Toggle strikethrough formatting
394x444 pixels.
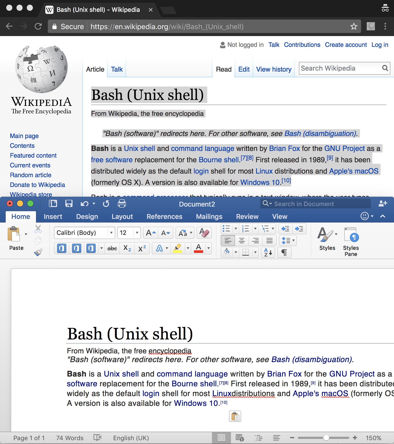(x=112, y=248)
